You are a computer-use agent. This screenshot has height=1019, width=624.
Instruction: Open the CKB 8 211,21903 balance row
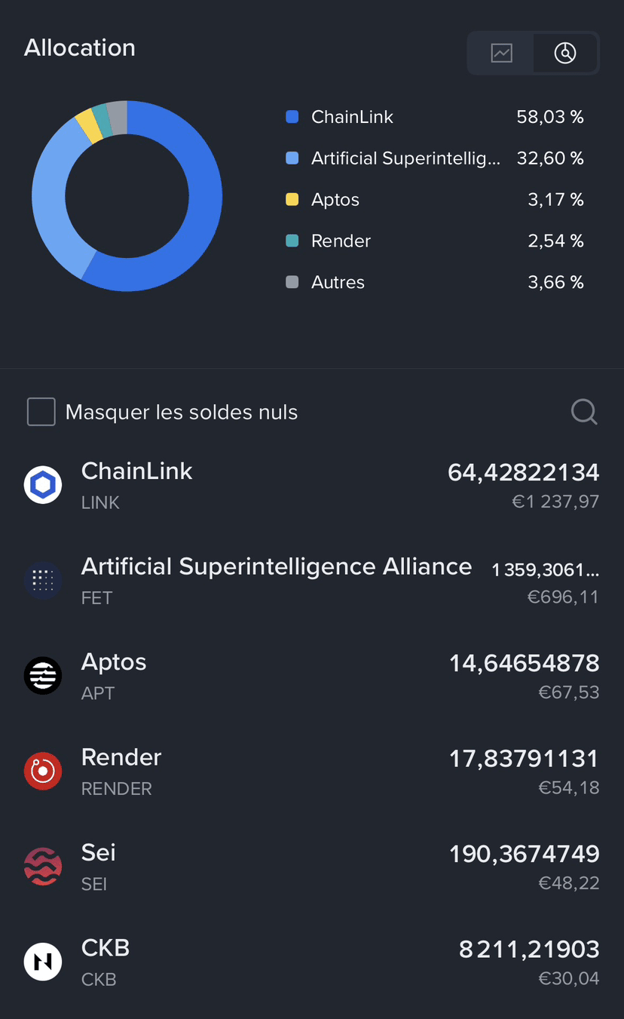click(x=312, y=961)
